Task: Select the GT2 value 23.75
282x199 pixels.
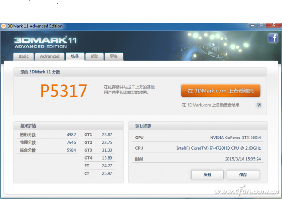Action: click(107, 142)
